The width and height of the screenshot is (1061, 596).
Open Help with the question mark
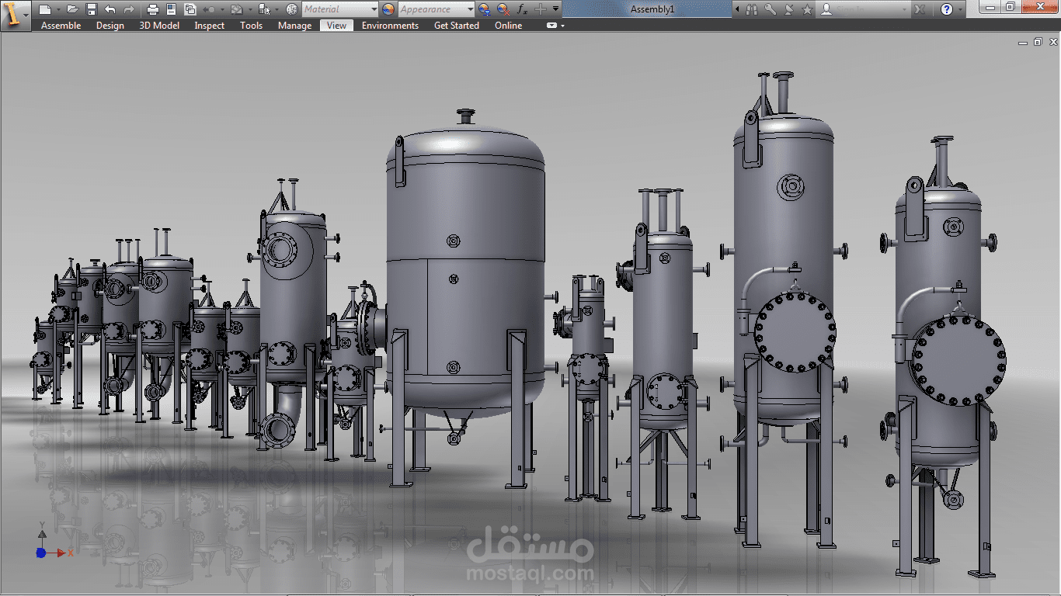click(946, 9)
